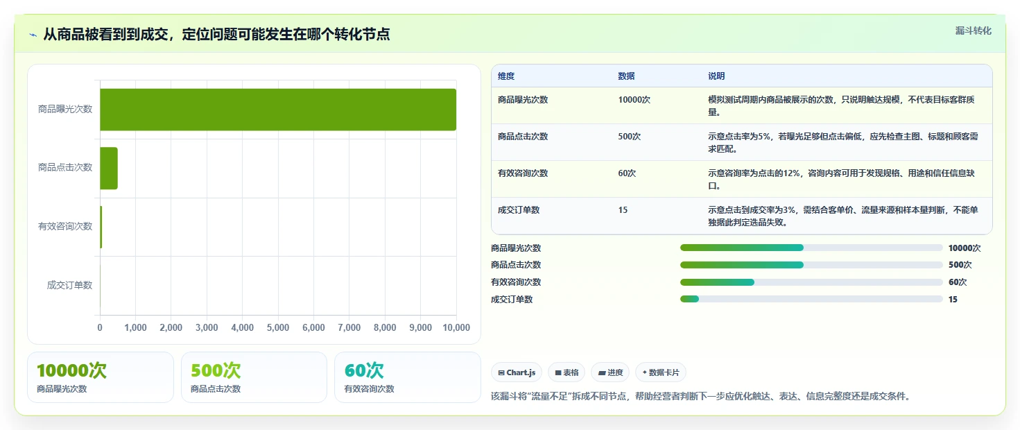Click the Chart.js tag chip
The height and width of the screenshot is (430, 1020).
click(517, 372)
